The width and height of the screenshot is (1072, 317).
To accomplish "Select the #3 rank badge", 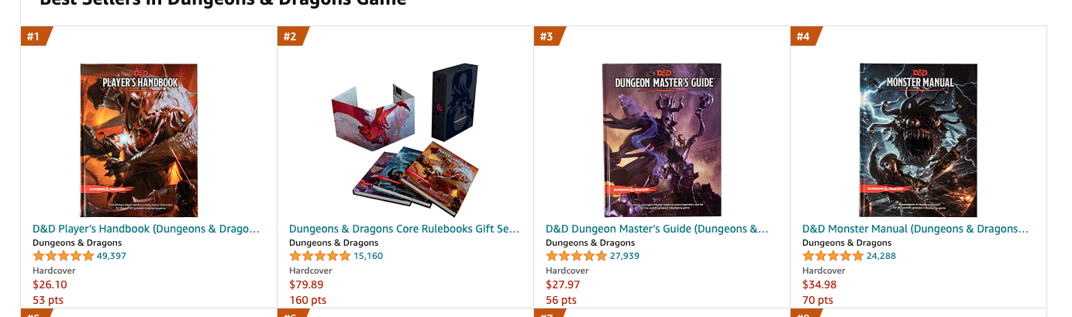I will (548, 36).
